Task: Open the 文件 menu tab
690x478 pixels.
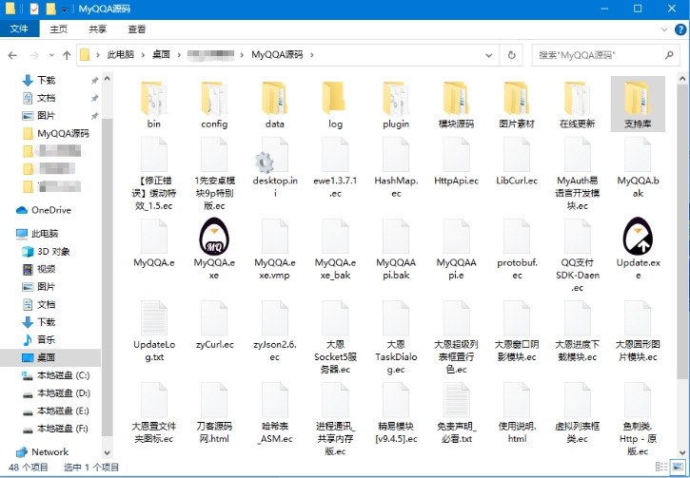Action: (x=19, y=29)
